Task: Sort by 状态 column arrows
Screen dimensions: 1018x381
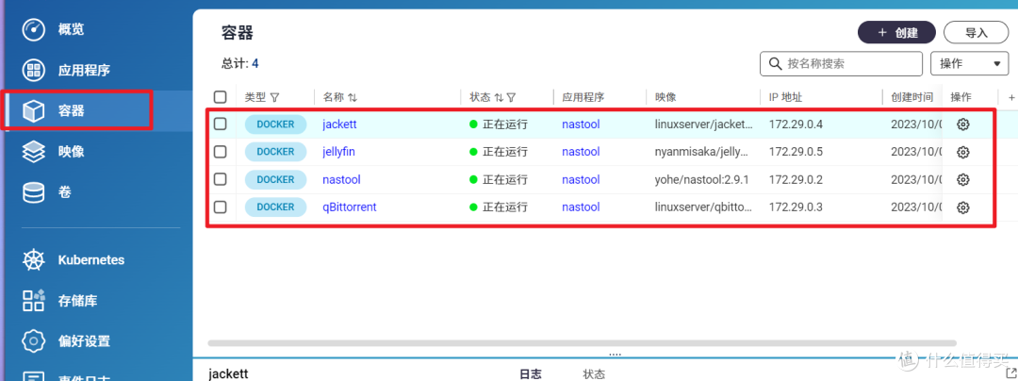Action: pos(499,97)
